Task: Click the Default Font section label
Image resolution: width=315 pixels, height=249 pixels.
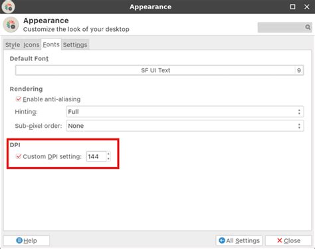Action: (29, 59)
